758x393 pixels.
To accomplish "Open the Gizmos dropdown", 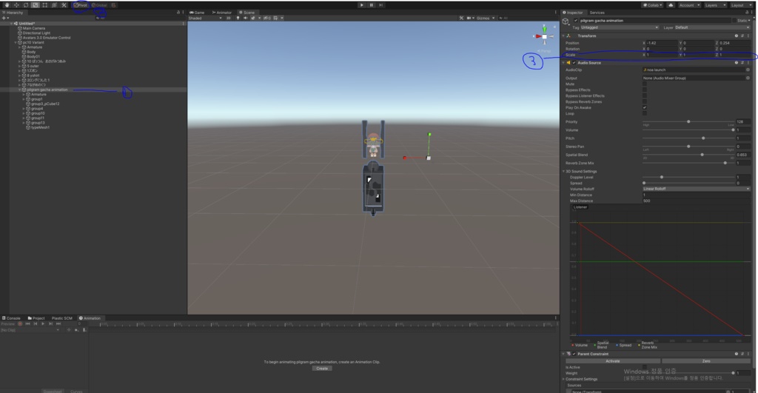I will (485, 19).
